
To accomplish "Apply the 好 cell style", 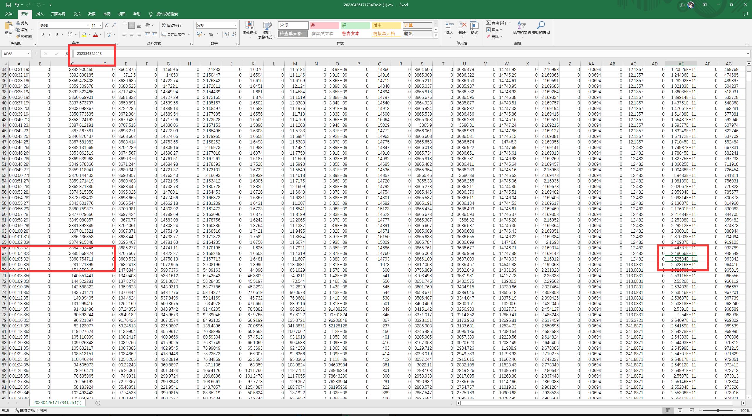I will point(355,26).
